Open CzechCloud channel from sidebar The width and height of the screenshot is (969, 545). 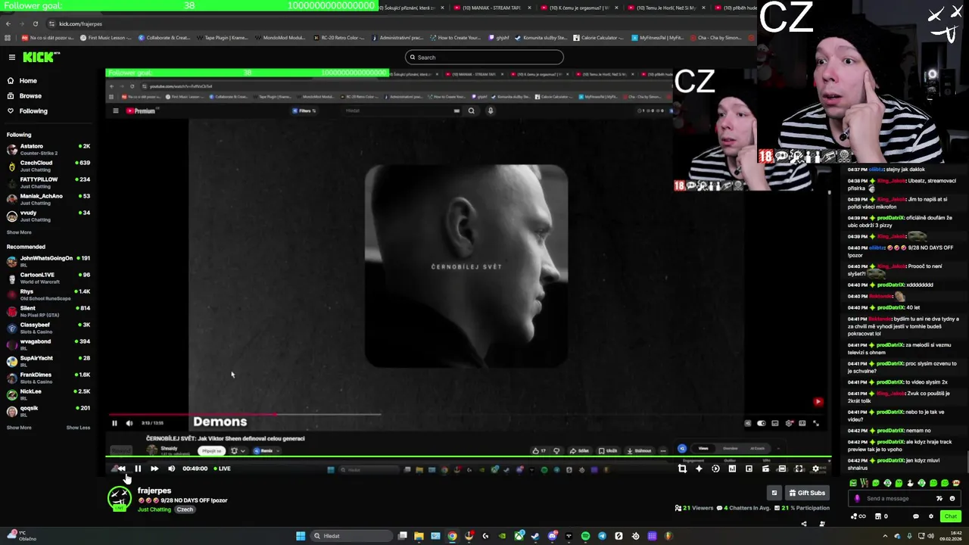point(48,165)
